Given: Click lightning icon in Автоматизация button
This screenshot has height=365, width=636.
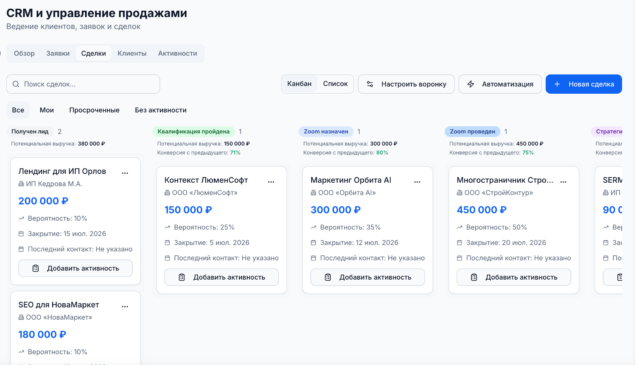Looking at the screenshot, I should (471, 84).
